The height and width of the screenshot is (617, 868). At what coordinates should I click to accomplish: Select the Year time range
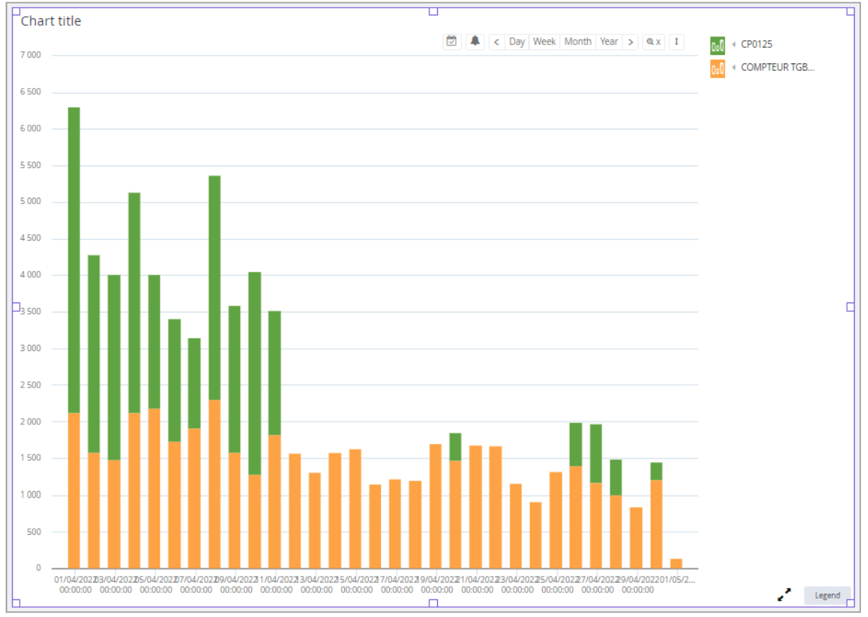pos(609,42)
